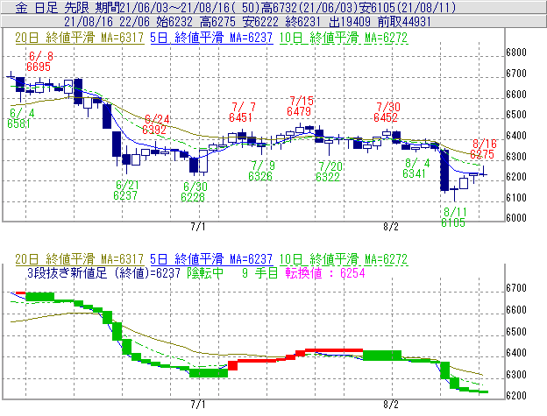Click the 6/30 6228 low label
This screenshot has height=416, width=547.
(x=194, y=192)
